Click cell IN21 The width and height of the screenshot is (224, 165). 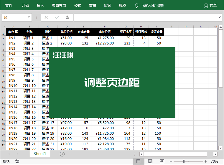pyautogui.click(x=13, y=144)
